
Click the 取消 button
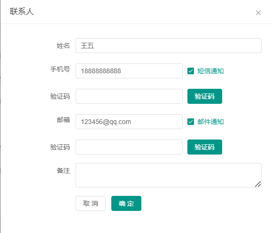click(x=91, y=203)
